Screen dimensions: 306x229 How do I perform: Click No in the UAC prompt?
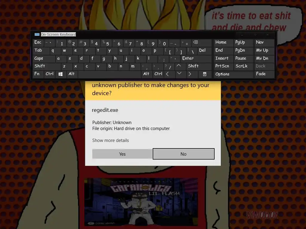pos(183,154)
